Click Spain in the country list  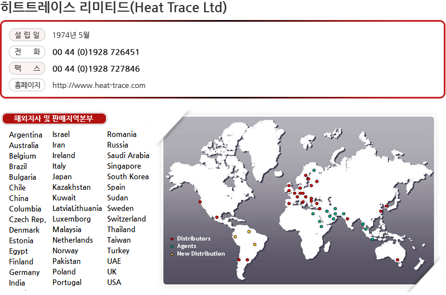pos(116,187)
